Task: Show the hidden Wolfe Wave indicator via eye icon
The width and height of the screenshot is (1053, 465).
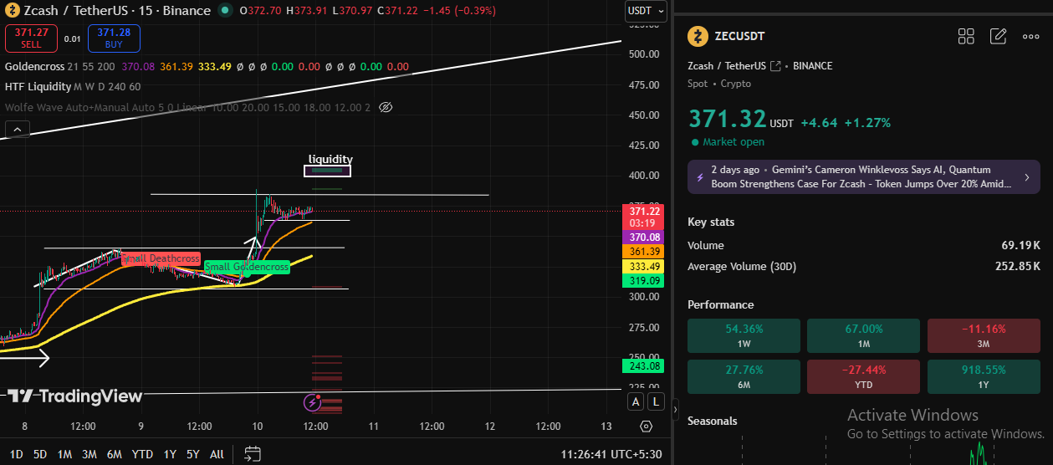Action: [x=386, y=107]
